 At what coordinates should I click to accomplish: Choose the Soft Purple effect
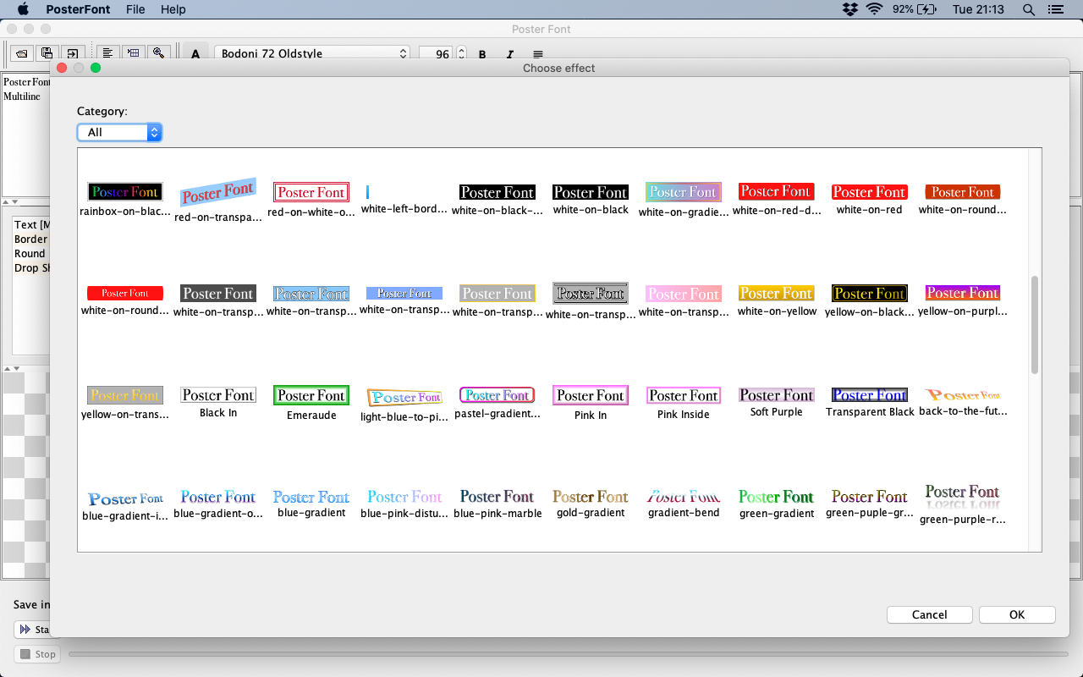coord(777,395)
